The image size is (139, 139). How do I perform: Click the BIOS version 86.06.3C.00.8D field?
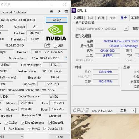point(21,46)
